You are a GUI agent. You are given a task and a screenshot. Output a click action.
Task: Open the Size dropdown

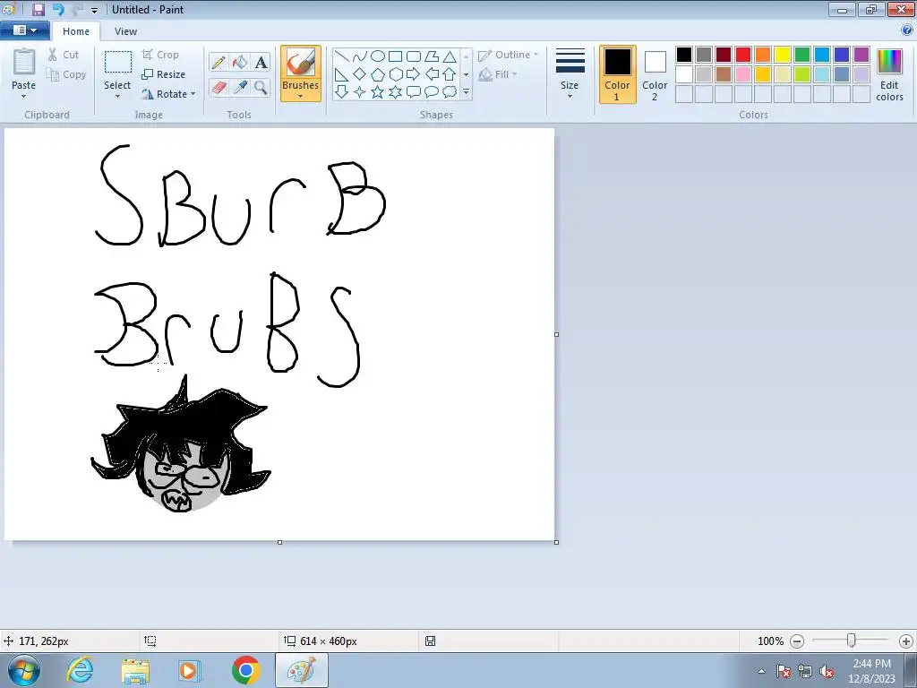pos(570,73)
